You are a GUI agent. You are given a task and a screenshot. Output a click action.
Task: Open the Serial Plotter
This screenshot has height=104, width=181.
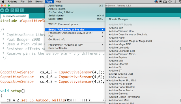(x=75, y=19)
